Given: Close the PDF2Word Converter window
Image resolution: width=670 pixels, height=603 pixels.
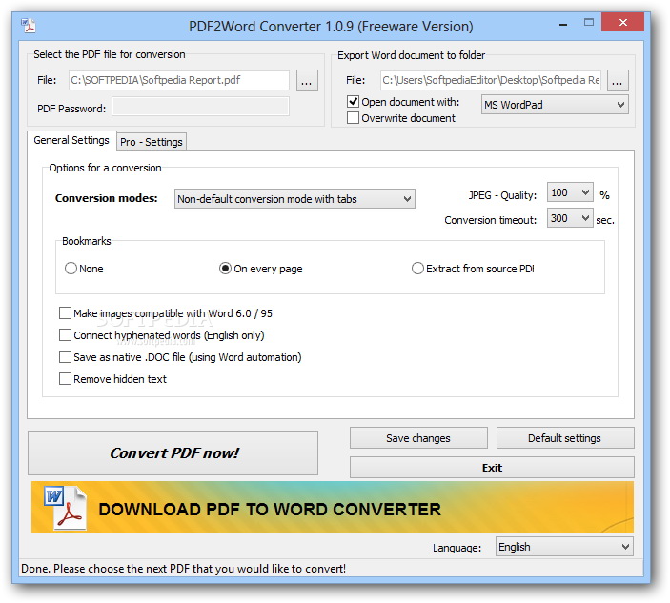Looking at the screenshot, I should point(622,22).
